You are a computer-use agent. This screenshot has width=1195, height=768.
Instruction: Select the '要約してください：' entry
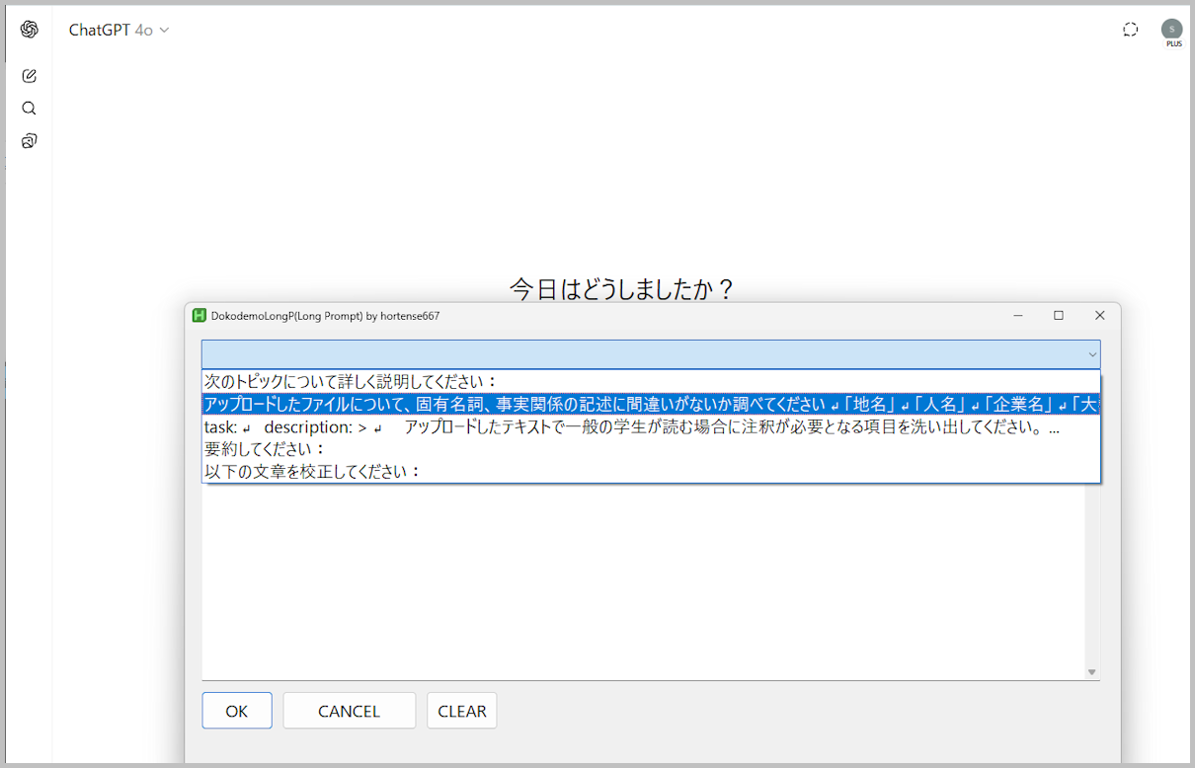tap(650, 448)
